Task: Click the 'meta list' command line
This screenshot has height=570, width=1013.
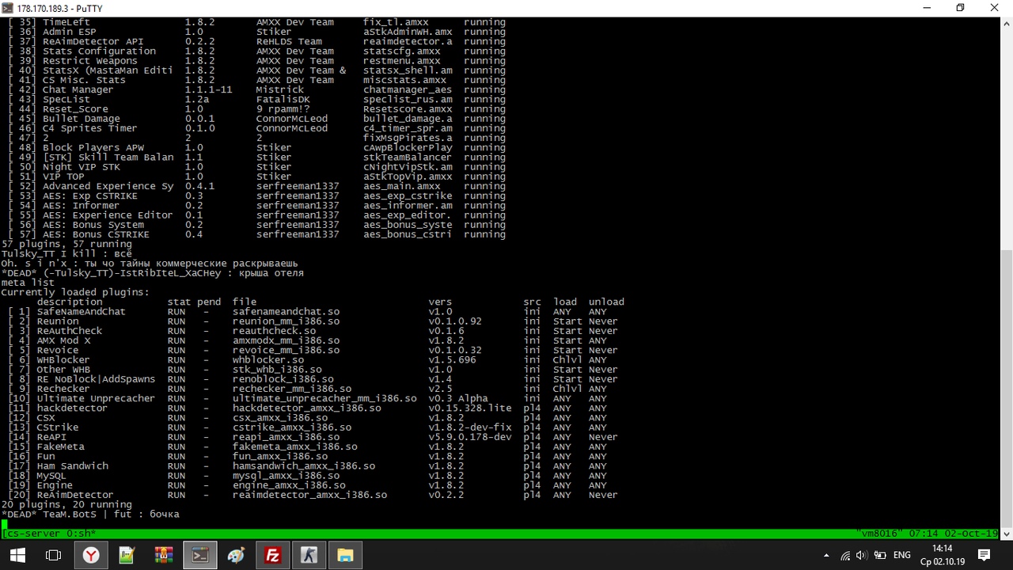Action: coord(28,283)
